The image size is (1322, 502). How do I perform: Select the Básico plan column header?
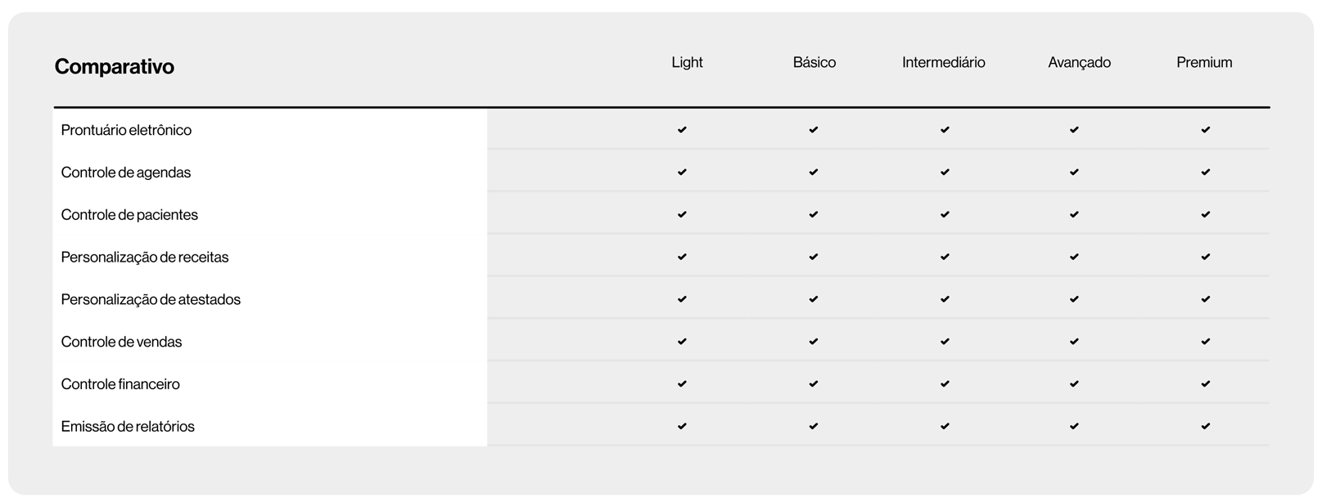814,62
